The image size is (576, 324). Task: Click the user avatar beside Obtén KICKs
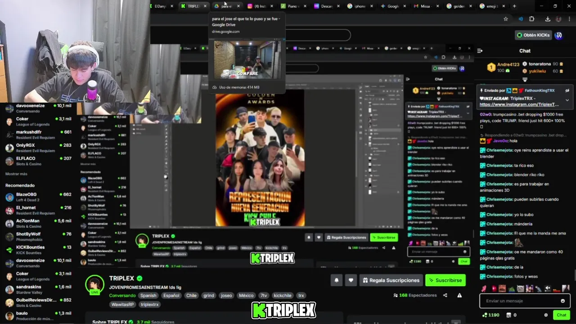[x=558, y=35]
